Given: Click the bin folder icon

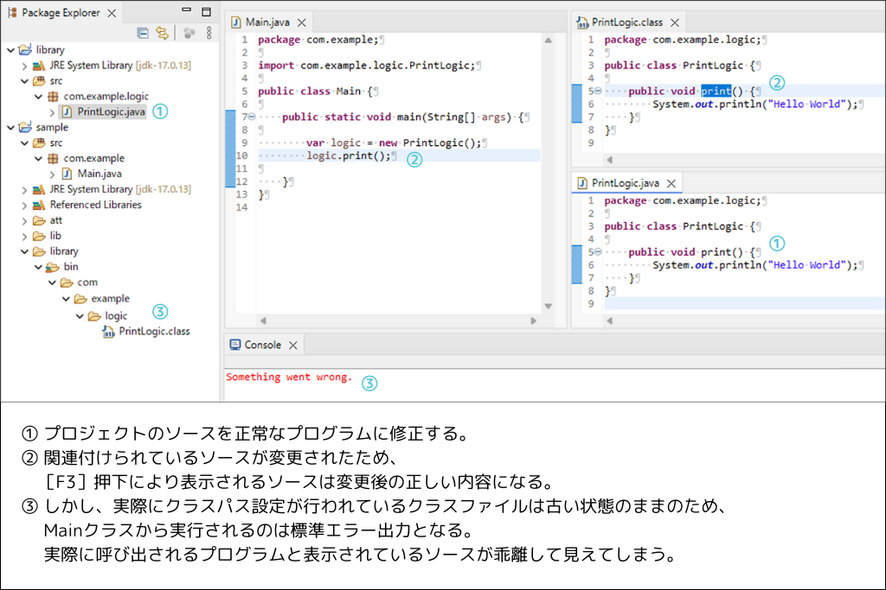Looking at the screenshot, I should (x=53, y=267).
